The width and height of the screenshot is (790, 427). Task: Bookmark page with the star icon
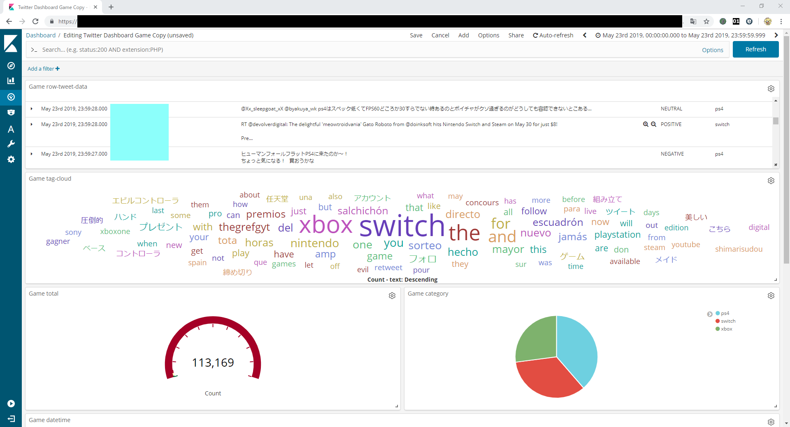click(706, 21)
